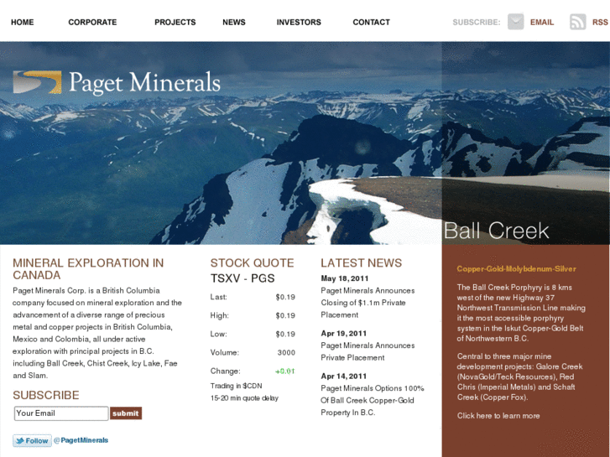Submit the email subscription form

point(126,413)
